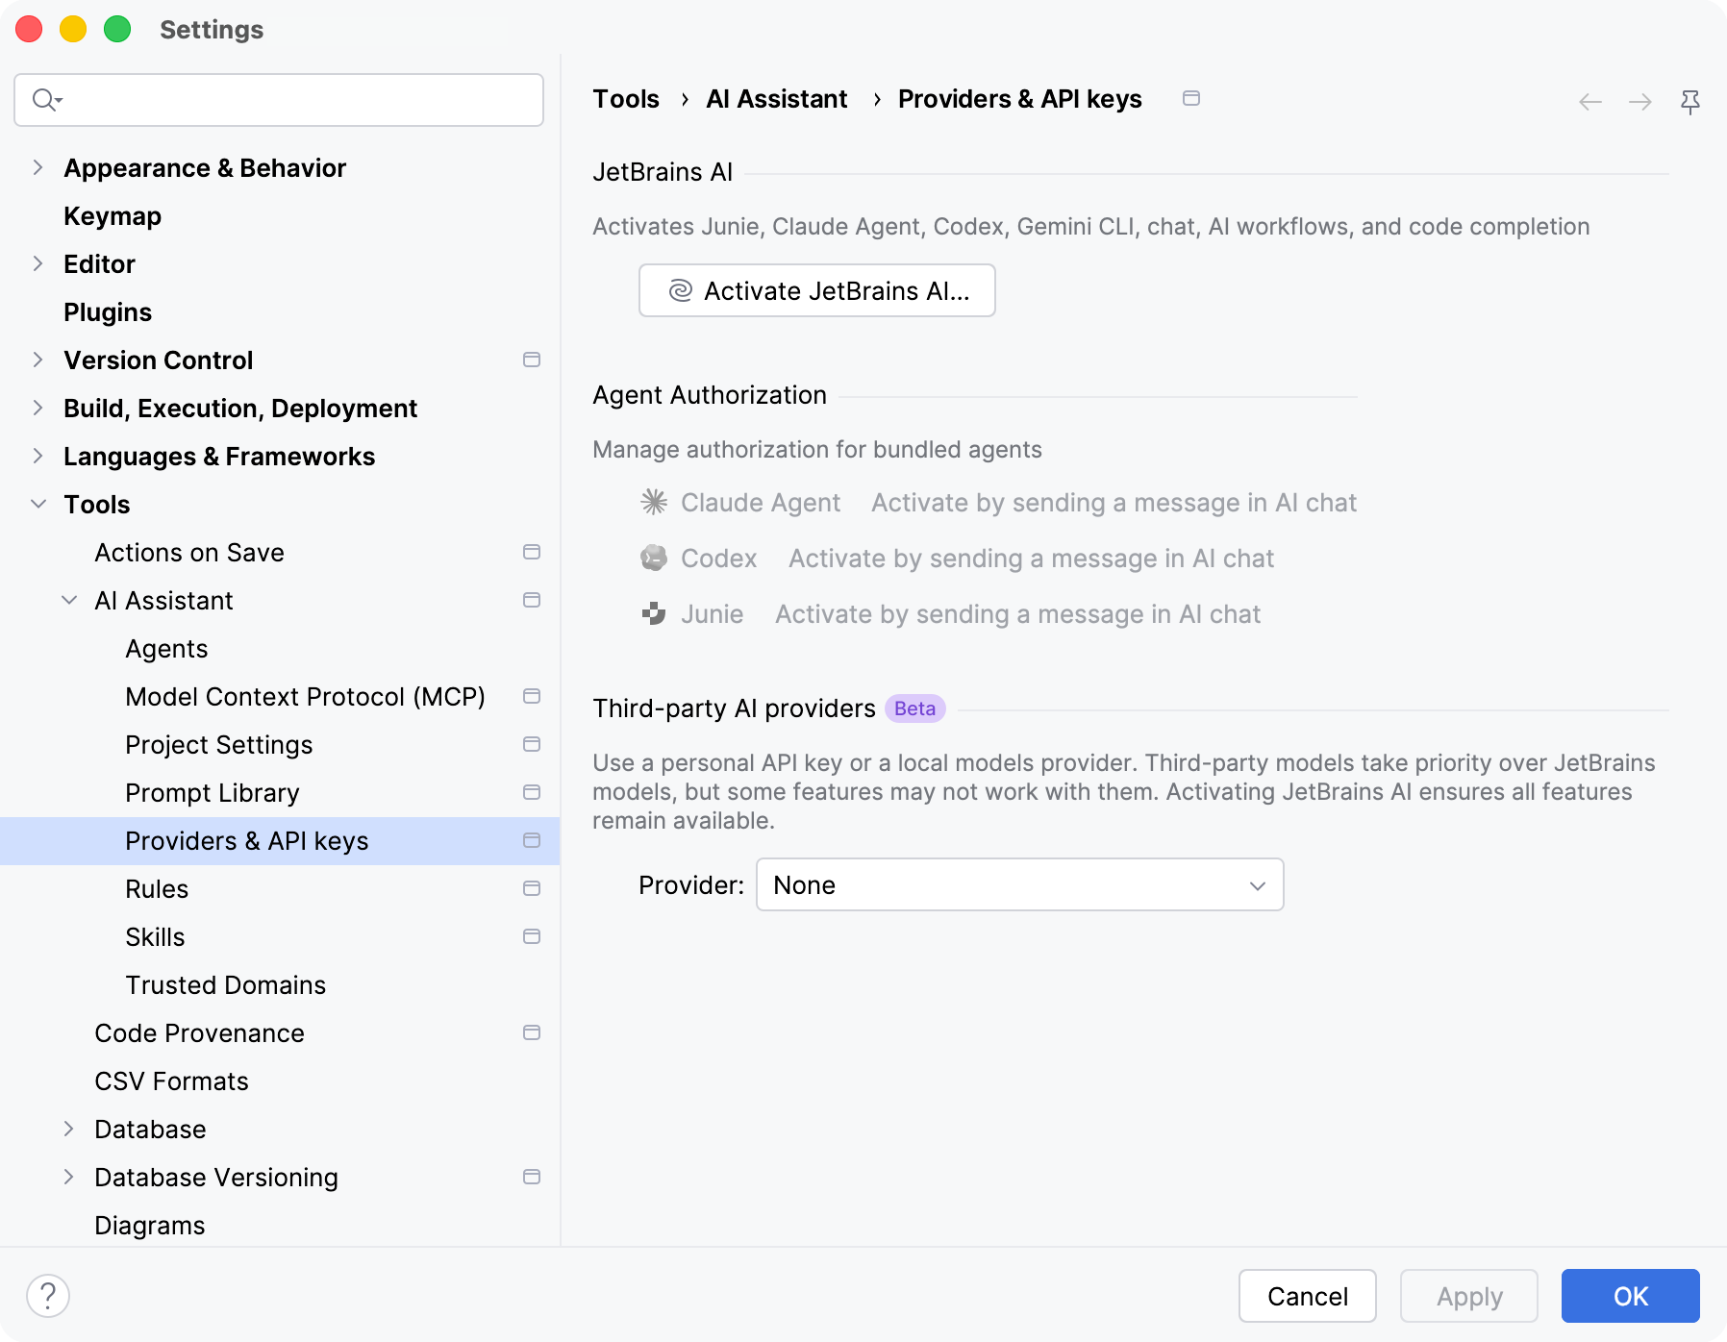The image size is (1727, 1342).
Task: Click the Beta badge label
Action: (914, 708)
